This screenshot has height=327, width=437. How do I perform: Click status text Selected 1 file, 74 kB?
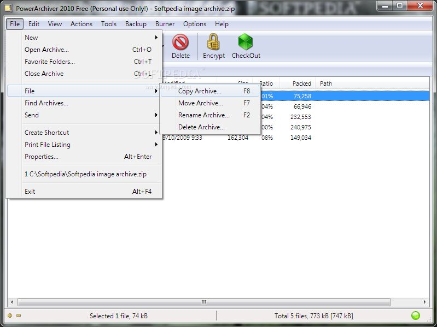pos(119,316)
